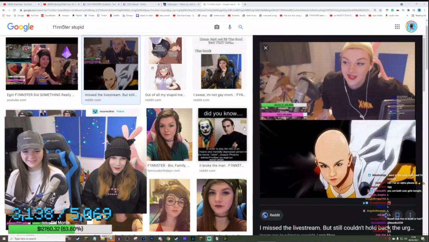Open the 'it broke the man : F1NN5T...' caption
This screenshot has height=242, width=429.
221,165
